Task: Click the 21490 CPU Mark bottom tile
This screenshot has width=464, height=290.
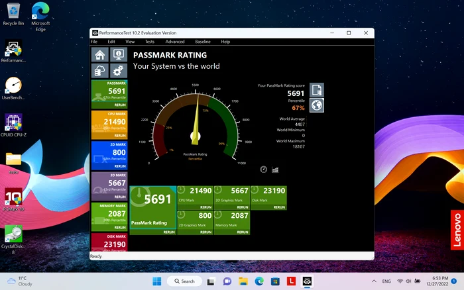Action: tap(196, 198)
